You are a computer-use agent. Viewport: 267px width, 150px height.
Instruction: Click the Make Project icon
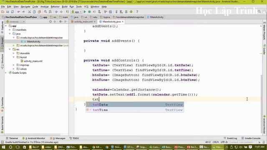pos(68,12)
